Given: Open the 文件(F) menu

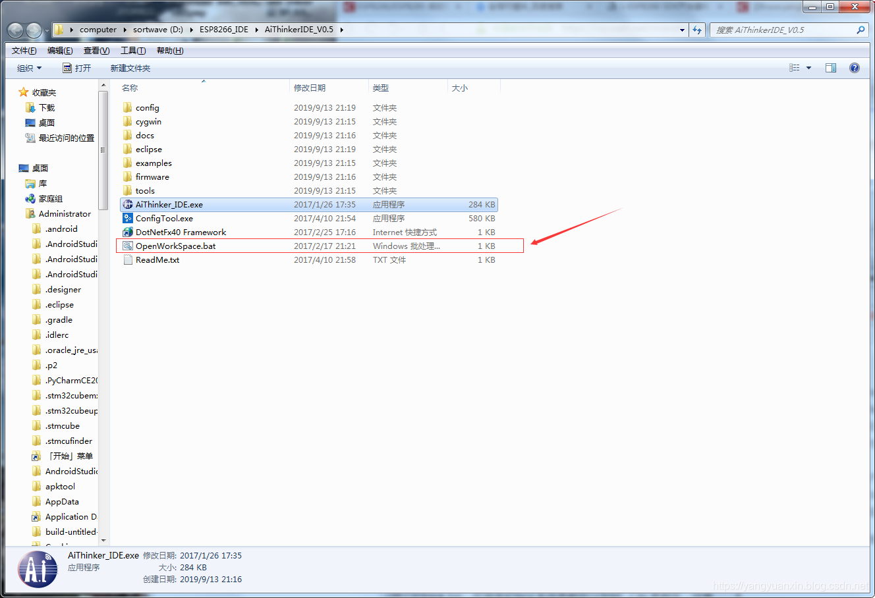Looking at the screenshot, I should (x=24, y=51).
